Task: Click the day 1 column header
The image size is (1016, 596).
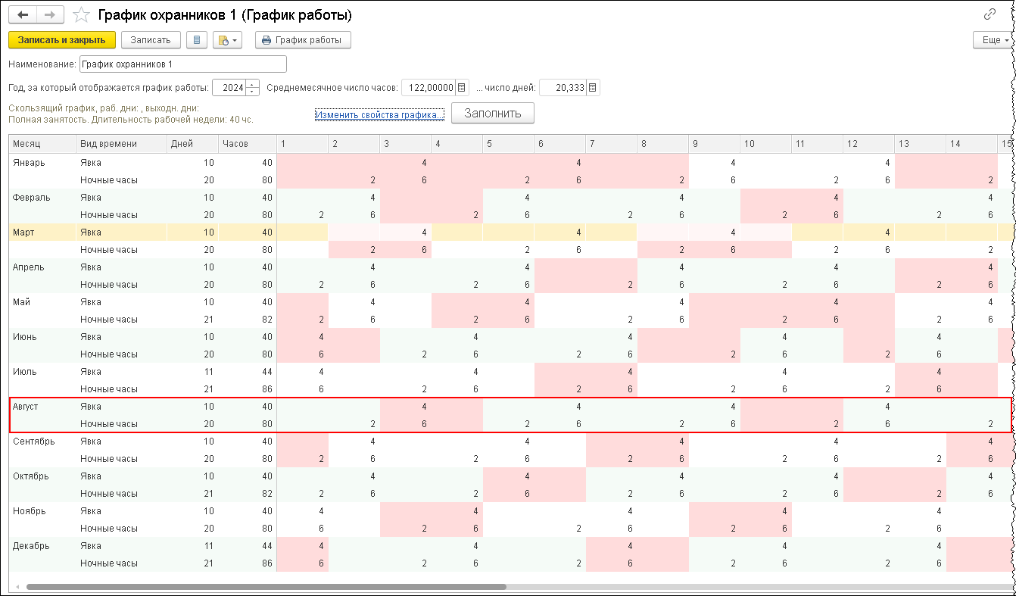Action: coord(302,144)
